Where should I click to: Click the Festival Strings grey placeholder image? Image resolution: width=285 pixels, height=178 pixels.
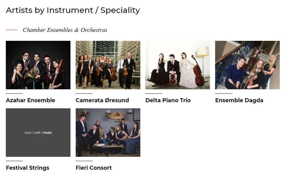(x=38, y=133)
